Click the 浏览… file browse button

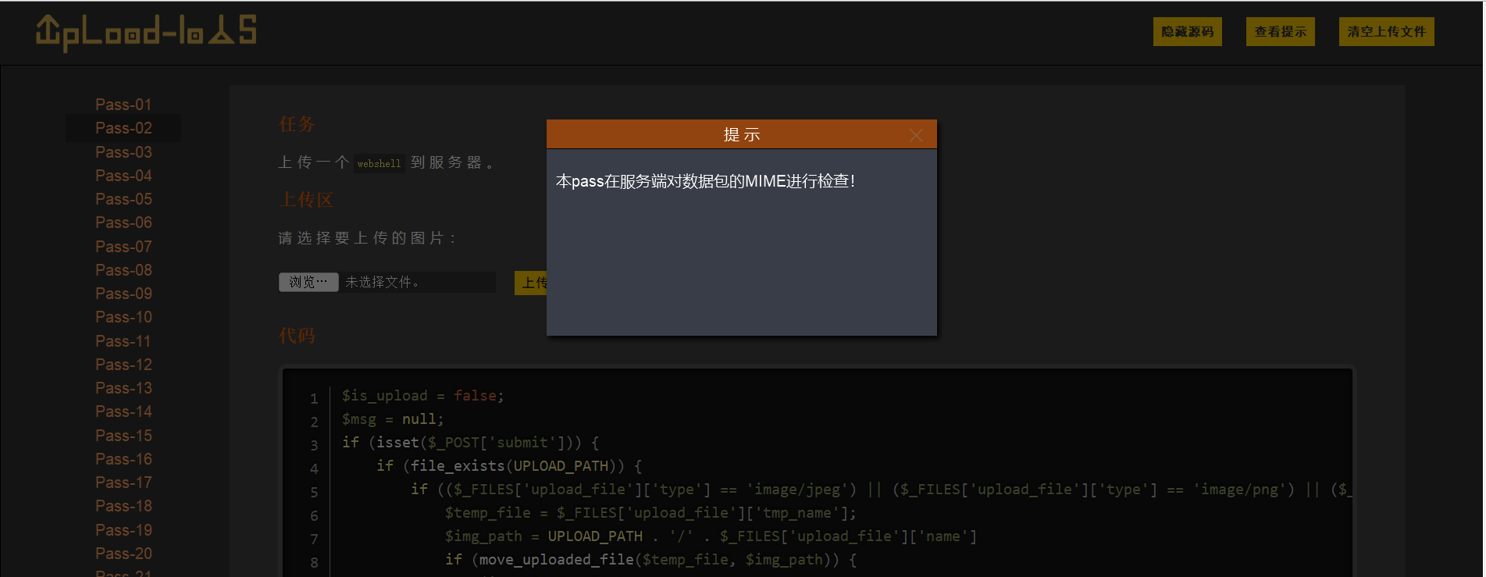click(308, 282)
